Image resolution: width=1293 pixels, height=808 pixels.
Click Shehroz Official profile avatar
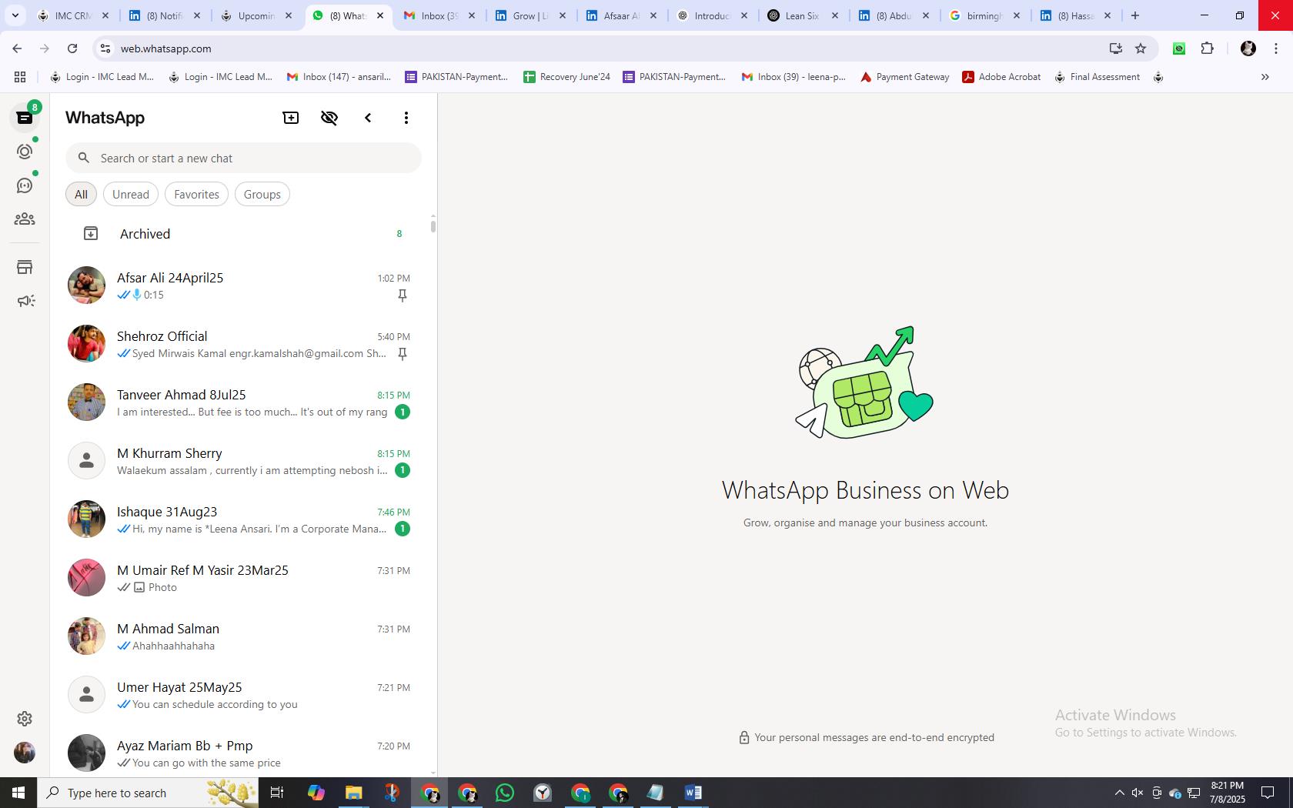86,344
